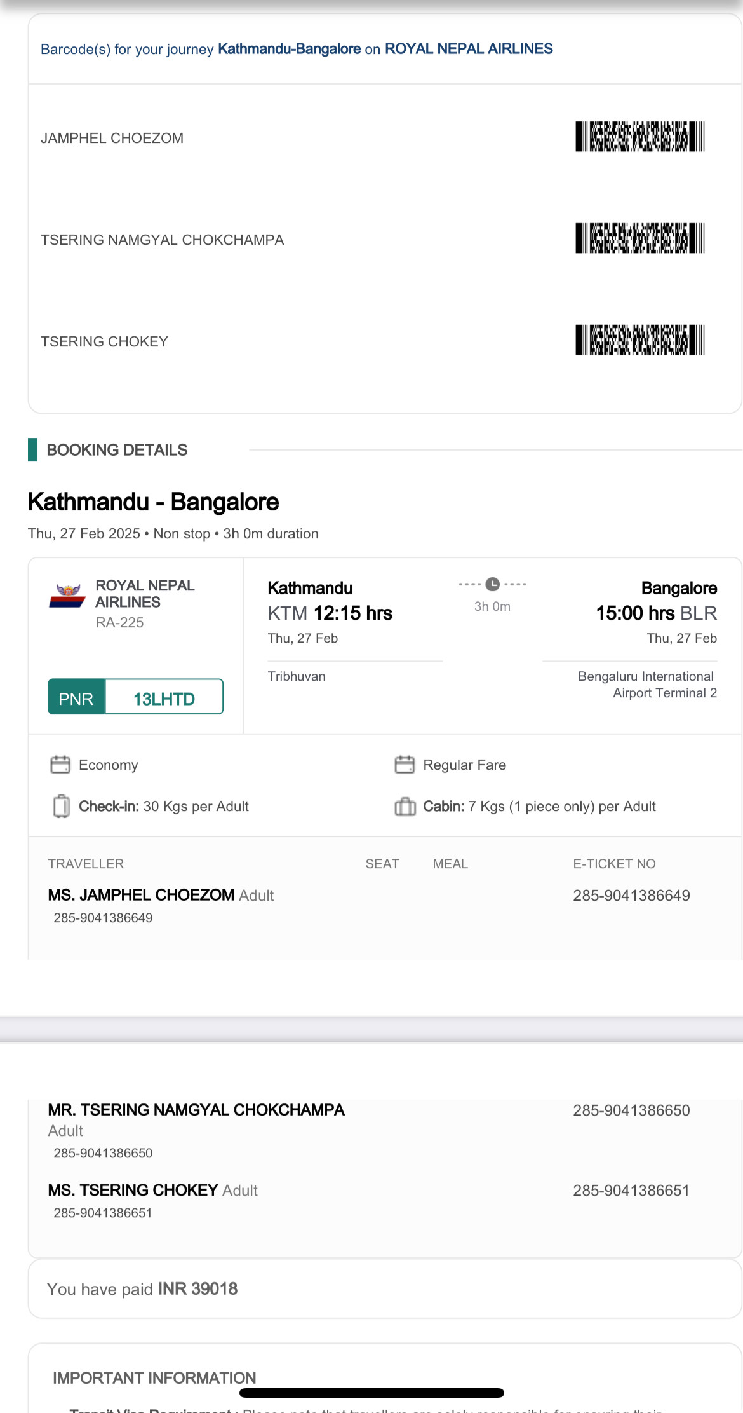Click the paid amount INR 39018
This screenshot has height=1413, width=743.
(197, 1288)
